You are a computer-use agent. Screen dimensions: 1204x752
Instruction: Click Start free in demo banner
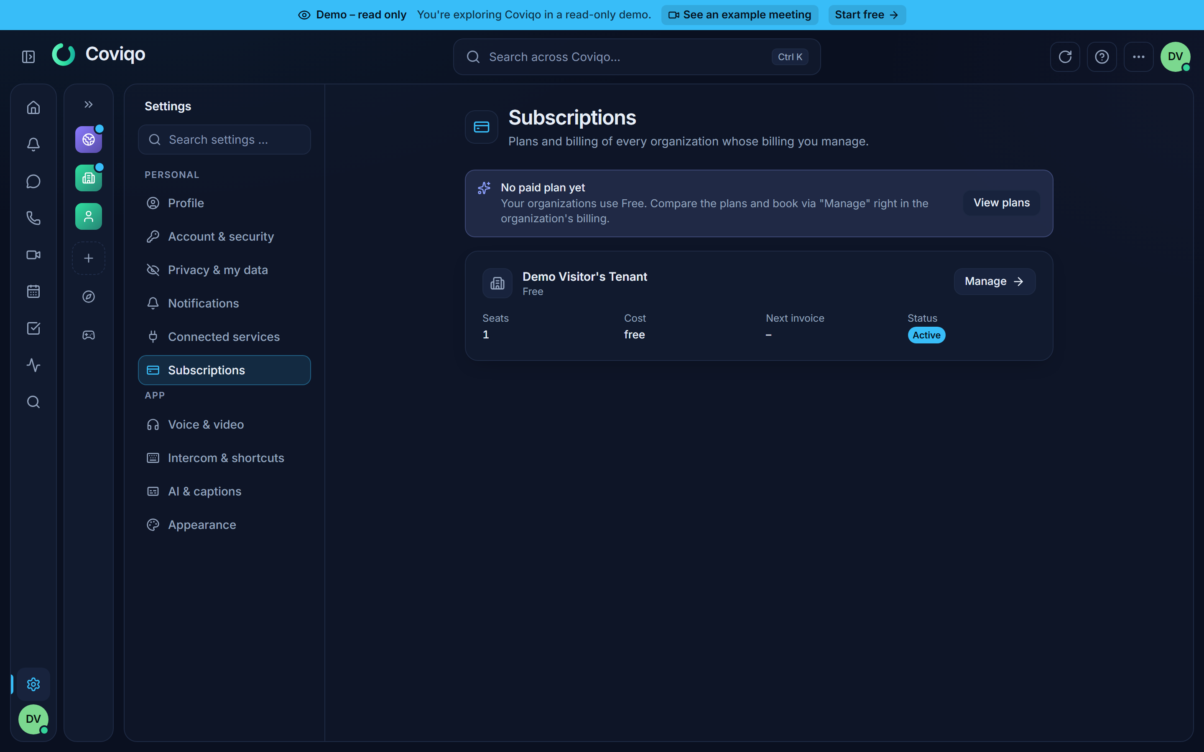click(x=867, y=15)
